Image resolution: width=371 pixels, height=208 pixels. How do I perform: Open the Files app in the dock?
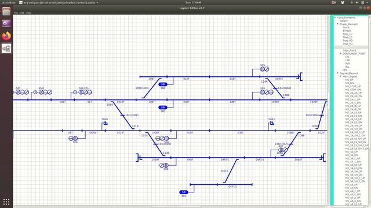click(x=6, y=12)
